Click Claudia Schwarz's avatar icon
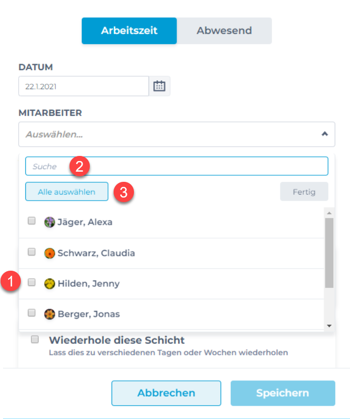 [50, 253]
